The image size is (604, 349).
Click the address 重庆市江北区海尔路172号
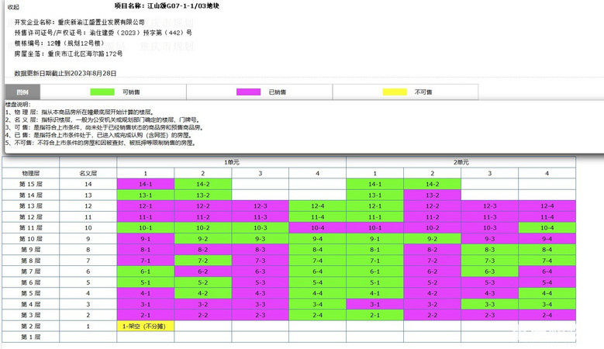[x=85, y=54]
